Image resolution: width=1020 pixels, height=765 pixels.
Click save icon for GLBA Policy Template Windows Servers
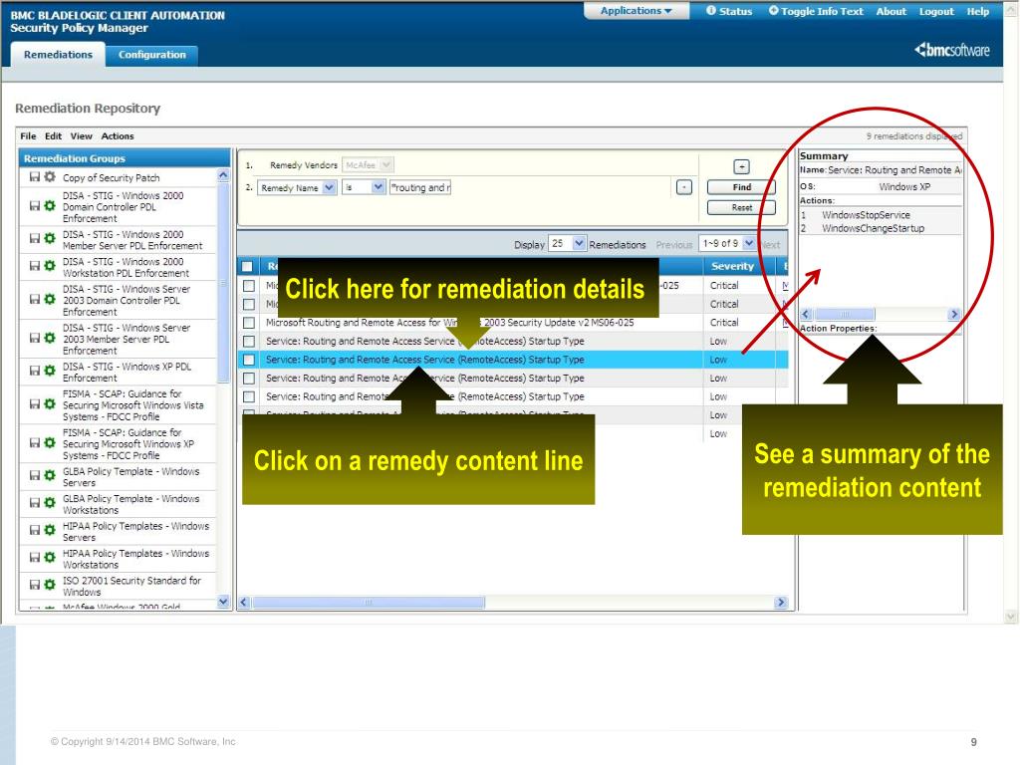pyautogui.click(x=35, y=475)
